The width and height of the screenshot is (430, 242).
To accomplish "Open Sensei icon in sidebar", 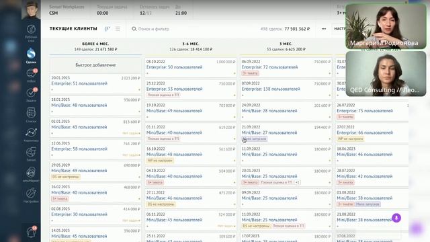I will 31,154.
